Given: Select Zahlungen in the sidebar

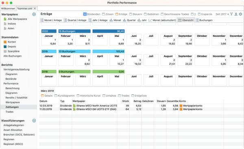Looking at the screenshot, I should point(18,107).
